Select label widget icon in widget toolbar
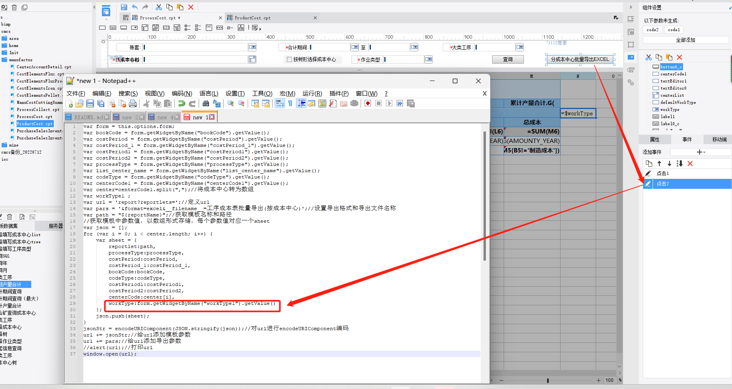This screenshot has height=389, width=732. tap(113, 28)
